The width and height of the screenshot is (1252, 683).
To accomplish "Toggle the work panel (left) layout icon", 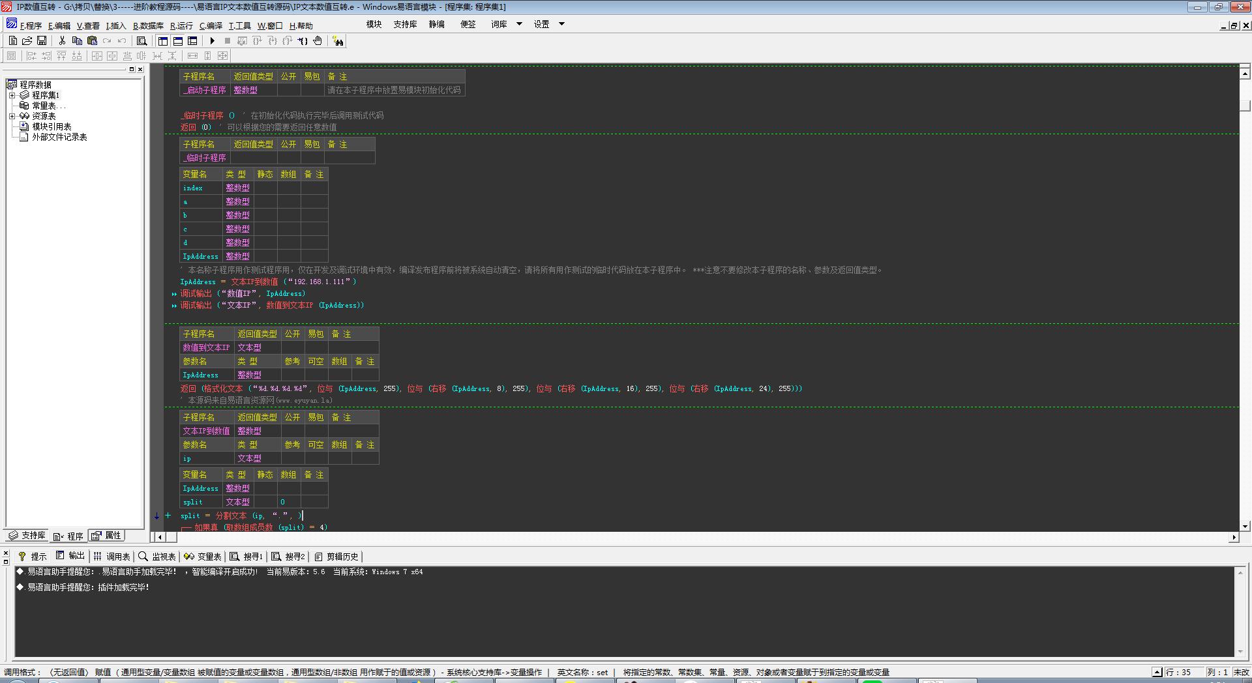I will [163, 40].
